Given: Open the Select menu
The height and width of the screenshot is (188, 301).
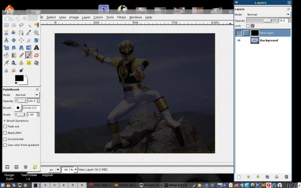Looking at the screenshot, I should point(51,17).
